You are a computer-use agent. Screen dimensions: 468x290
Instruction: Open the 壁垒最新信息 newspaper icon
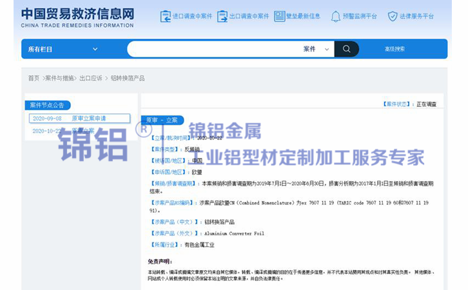pyautogui.click(x=279, y=16)
